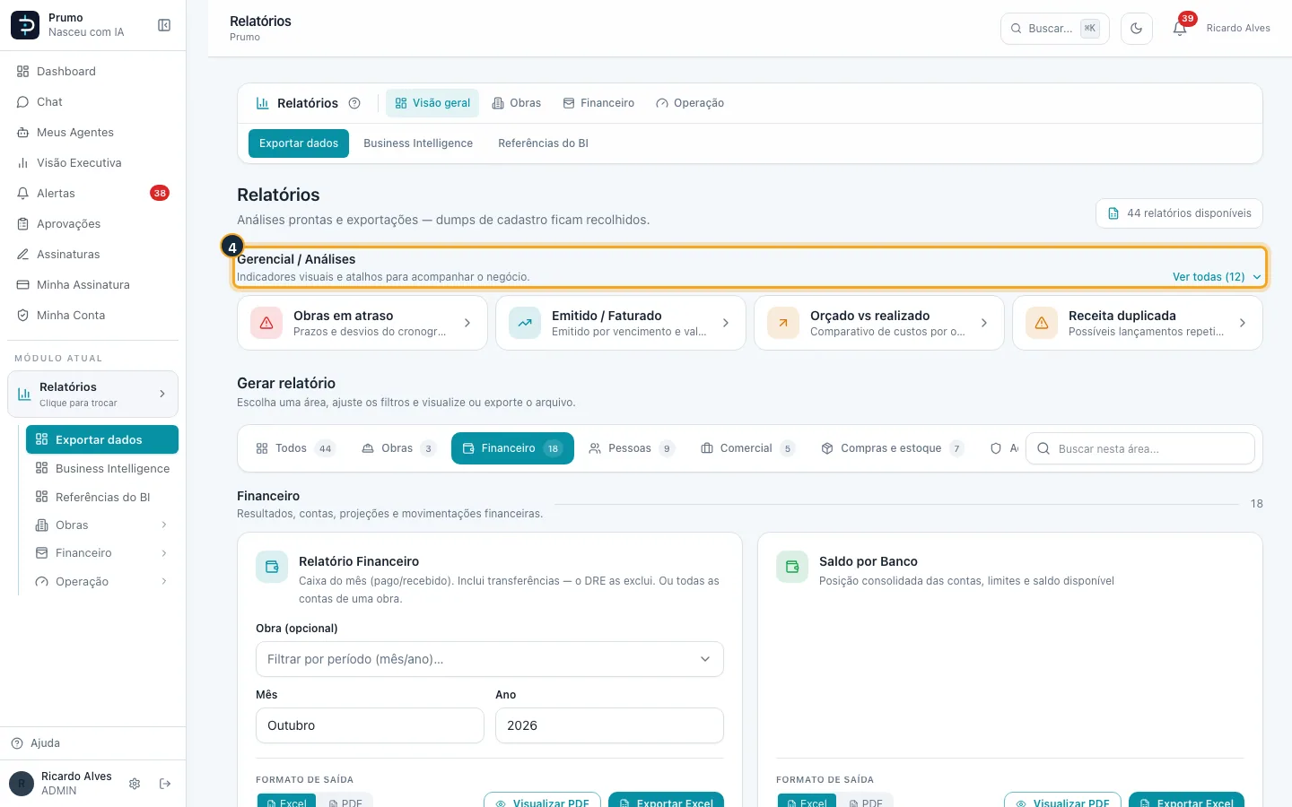Click the logout icon in sidebar footer

[165, 784]
